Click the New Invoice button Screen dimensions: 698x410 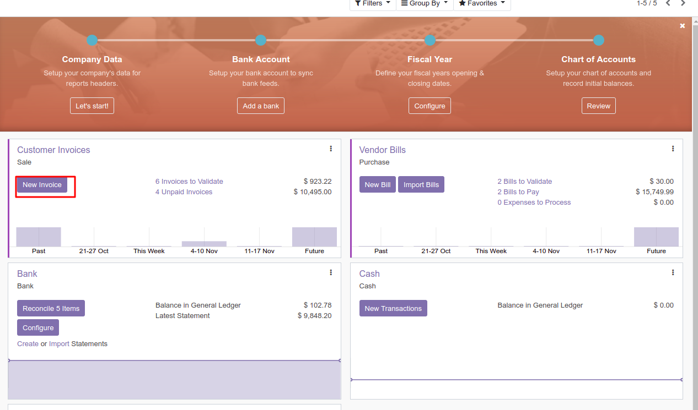[x=42, y=185]
